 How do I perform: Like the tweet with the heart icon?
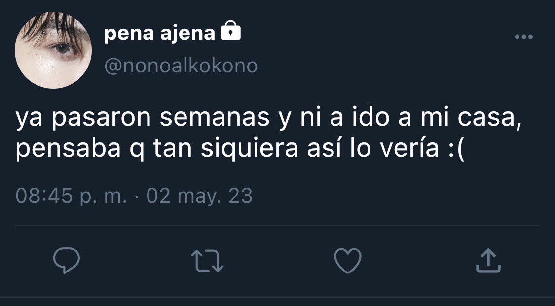pos(348,261)
